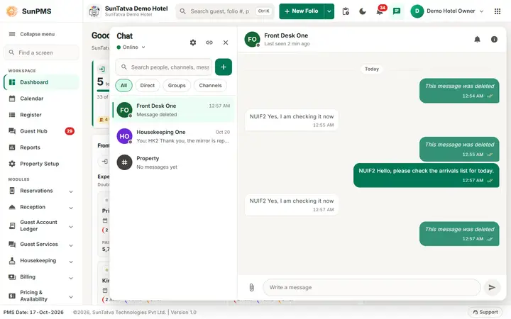Expand the Reception module
Image resolution: width=511 pixels, height=319 pixels.
point(41,207)
